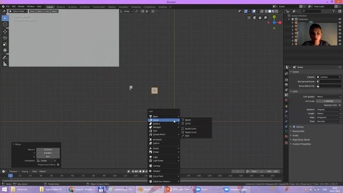This screenshot has height=193, width=343.
Task: Open Chrome from the taskbar
Action: 81,189
